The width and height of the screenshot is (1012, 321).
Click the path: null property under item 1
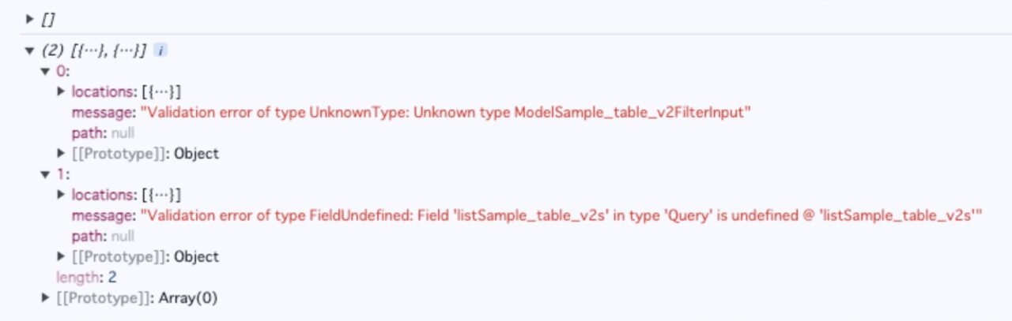click(x=103, y=236)
